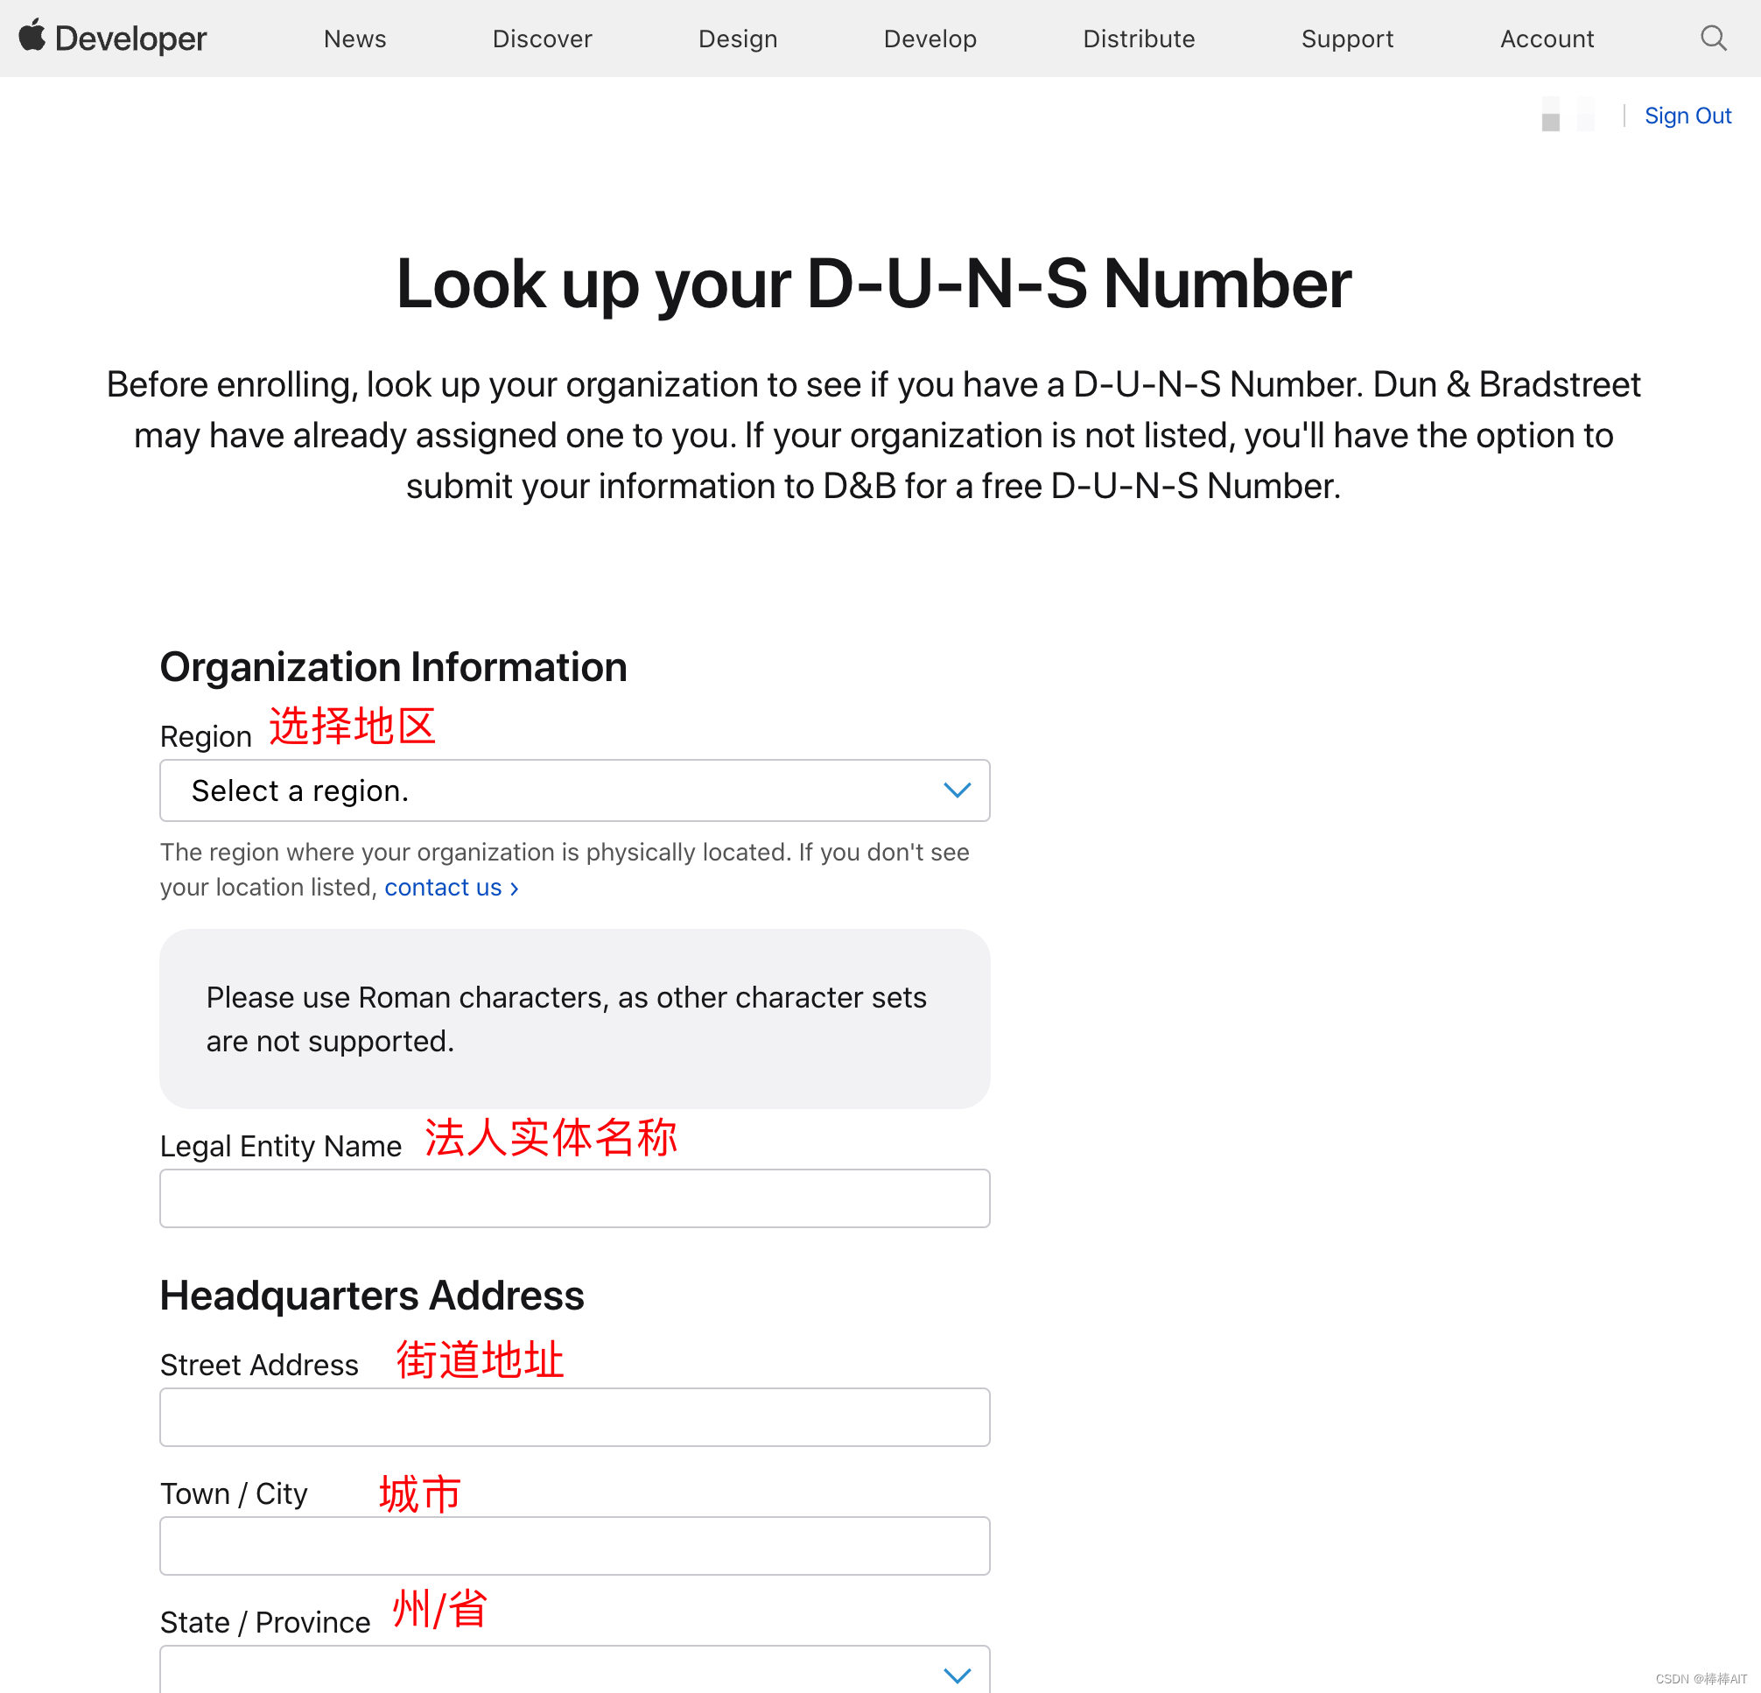Image resolution: width=1761 pixels, height=1693 pixels.
Task: Go to the Account page
Action: tap(1547, 39)
